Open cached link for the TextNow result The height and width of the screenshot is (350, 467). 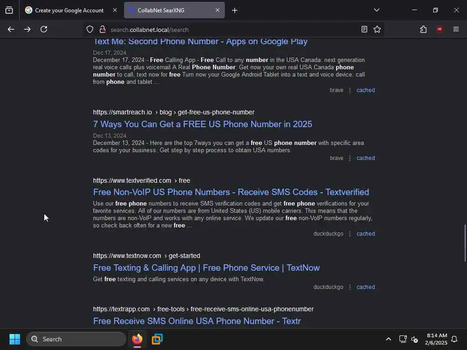pyautogui.click(x=366, y=287)
